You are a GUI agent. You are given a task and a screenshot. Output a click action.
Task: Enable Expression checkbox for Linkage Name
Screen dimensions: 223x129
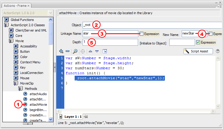(142, 34)
